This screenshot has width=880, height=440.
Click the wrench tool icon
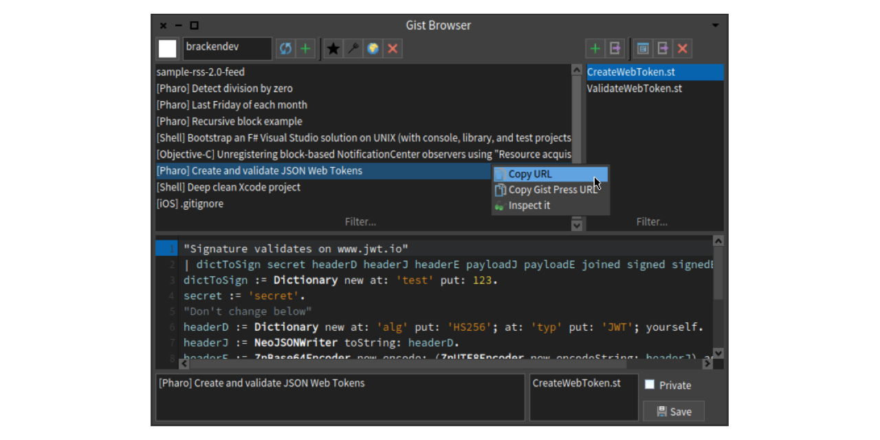pyautogui.click(x=353, y=49)
